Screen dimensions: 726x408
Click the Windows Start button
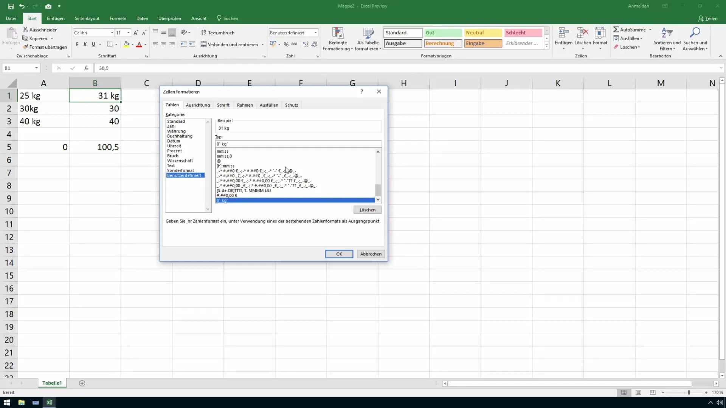click(x=7, y=402)
